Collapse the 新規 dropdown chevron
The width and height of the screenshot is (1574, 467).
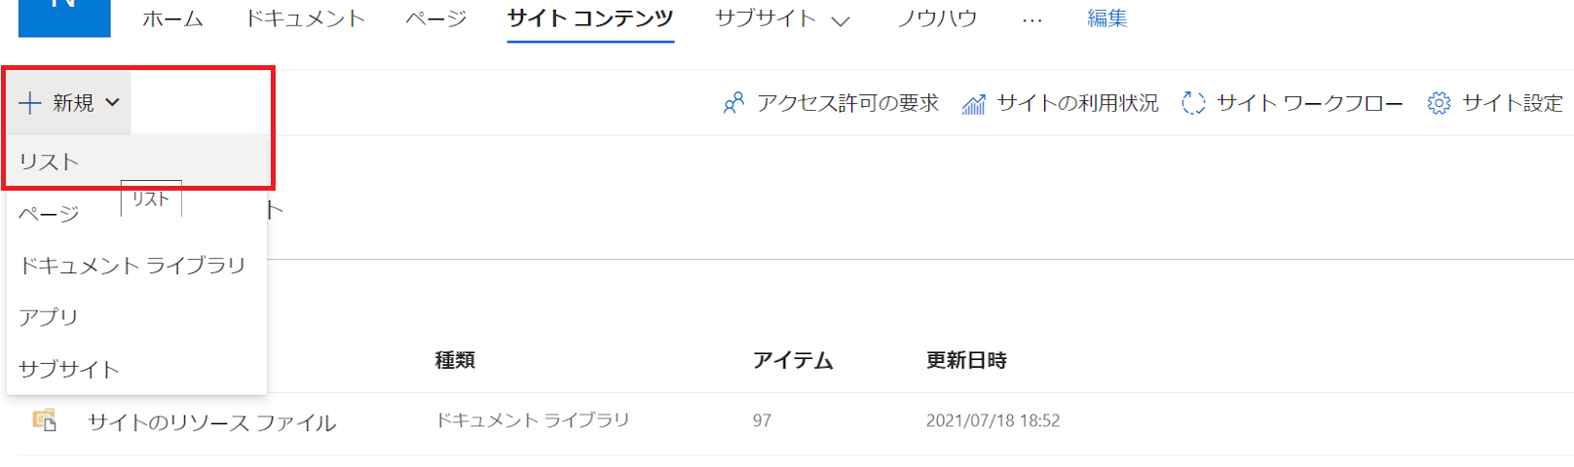pyautogui.click(x=112, y=102)
